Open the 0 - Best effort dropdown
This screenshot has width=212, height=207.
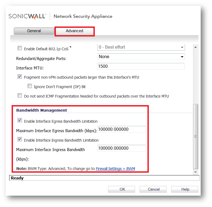(141, 47)
